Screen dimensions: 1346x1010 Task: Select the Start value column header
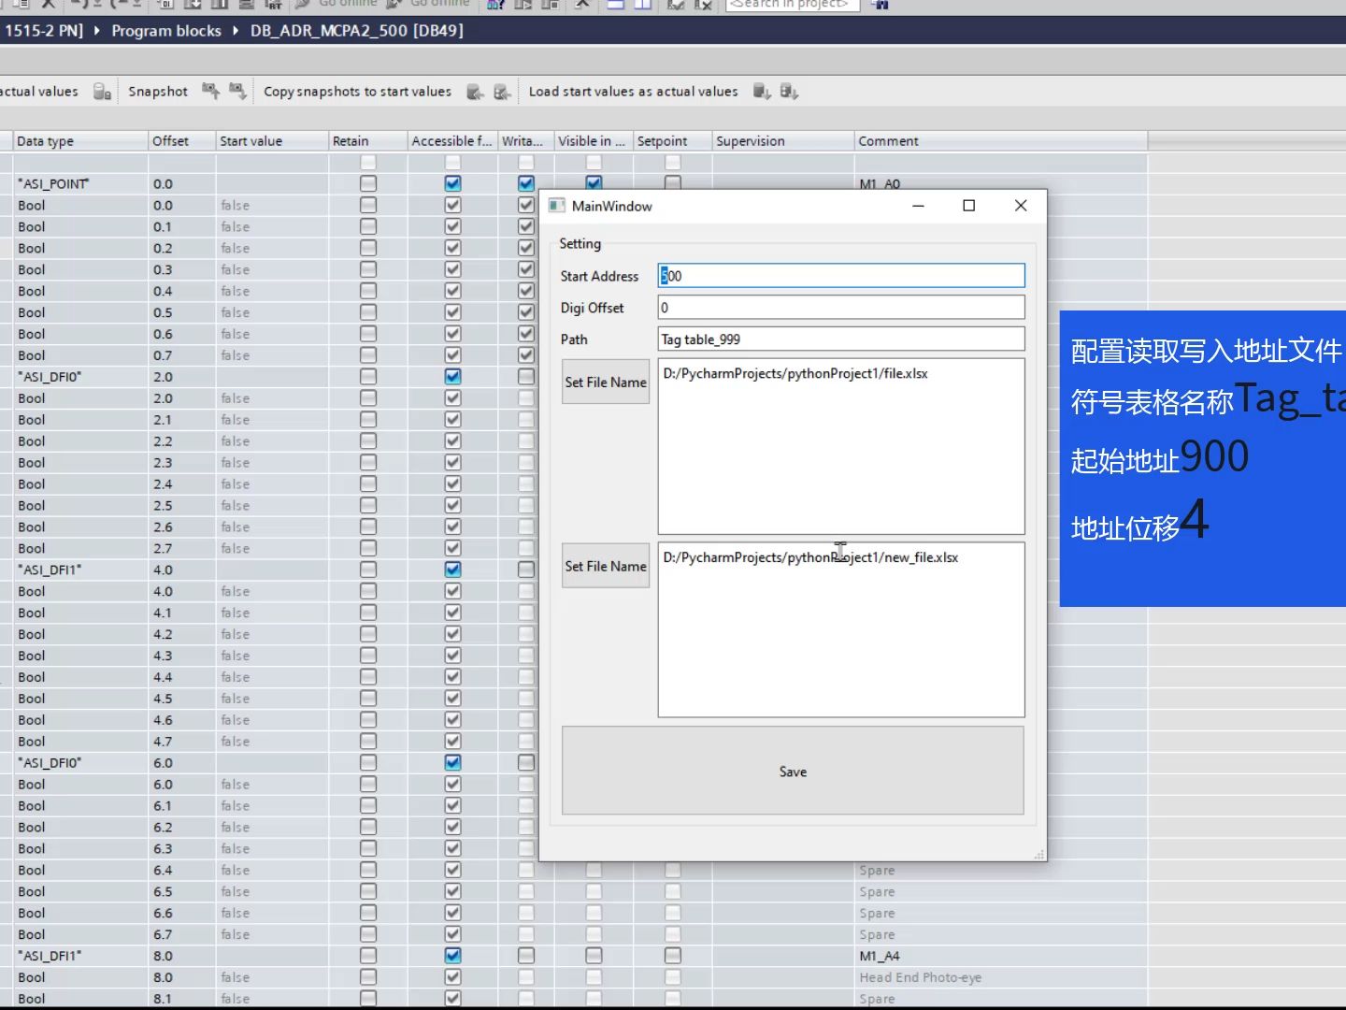coord(272,141)
